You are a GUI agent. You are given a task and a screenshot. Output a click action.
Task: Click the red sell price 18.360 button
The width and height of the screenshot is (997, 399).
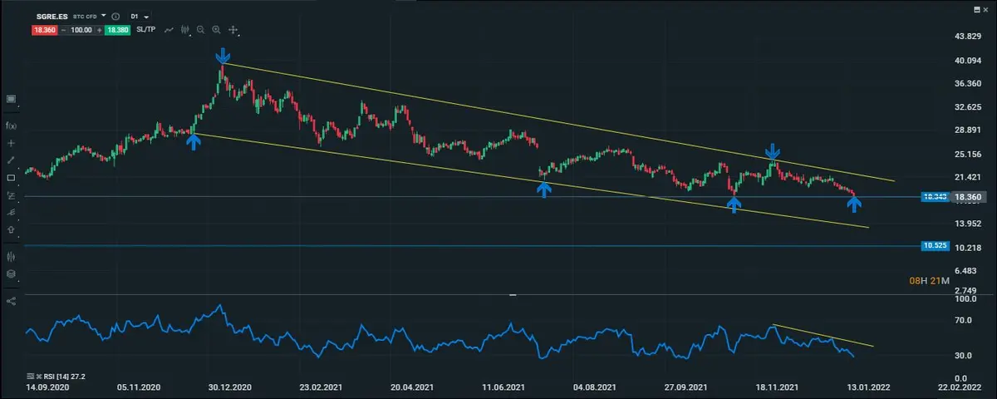[x=43, y=30]
